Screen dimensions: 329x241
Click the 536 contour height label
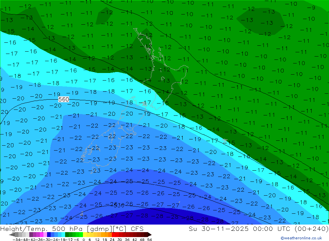119,205
